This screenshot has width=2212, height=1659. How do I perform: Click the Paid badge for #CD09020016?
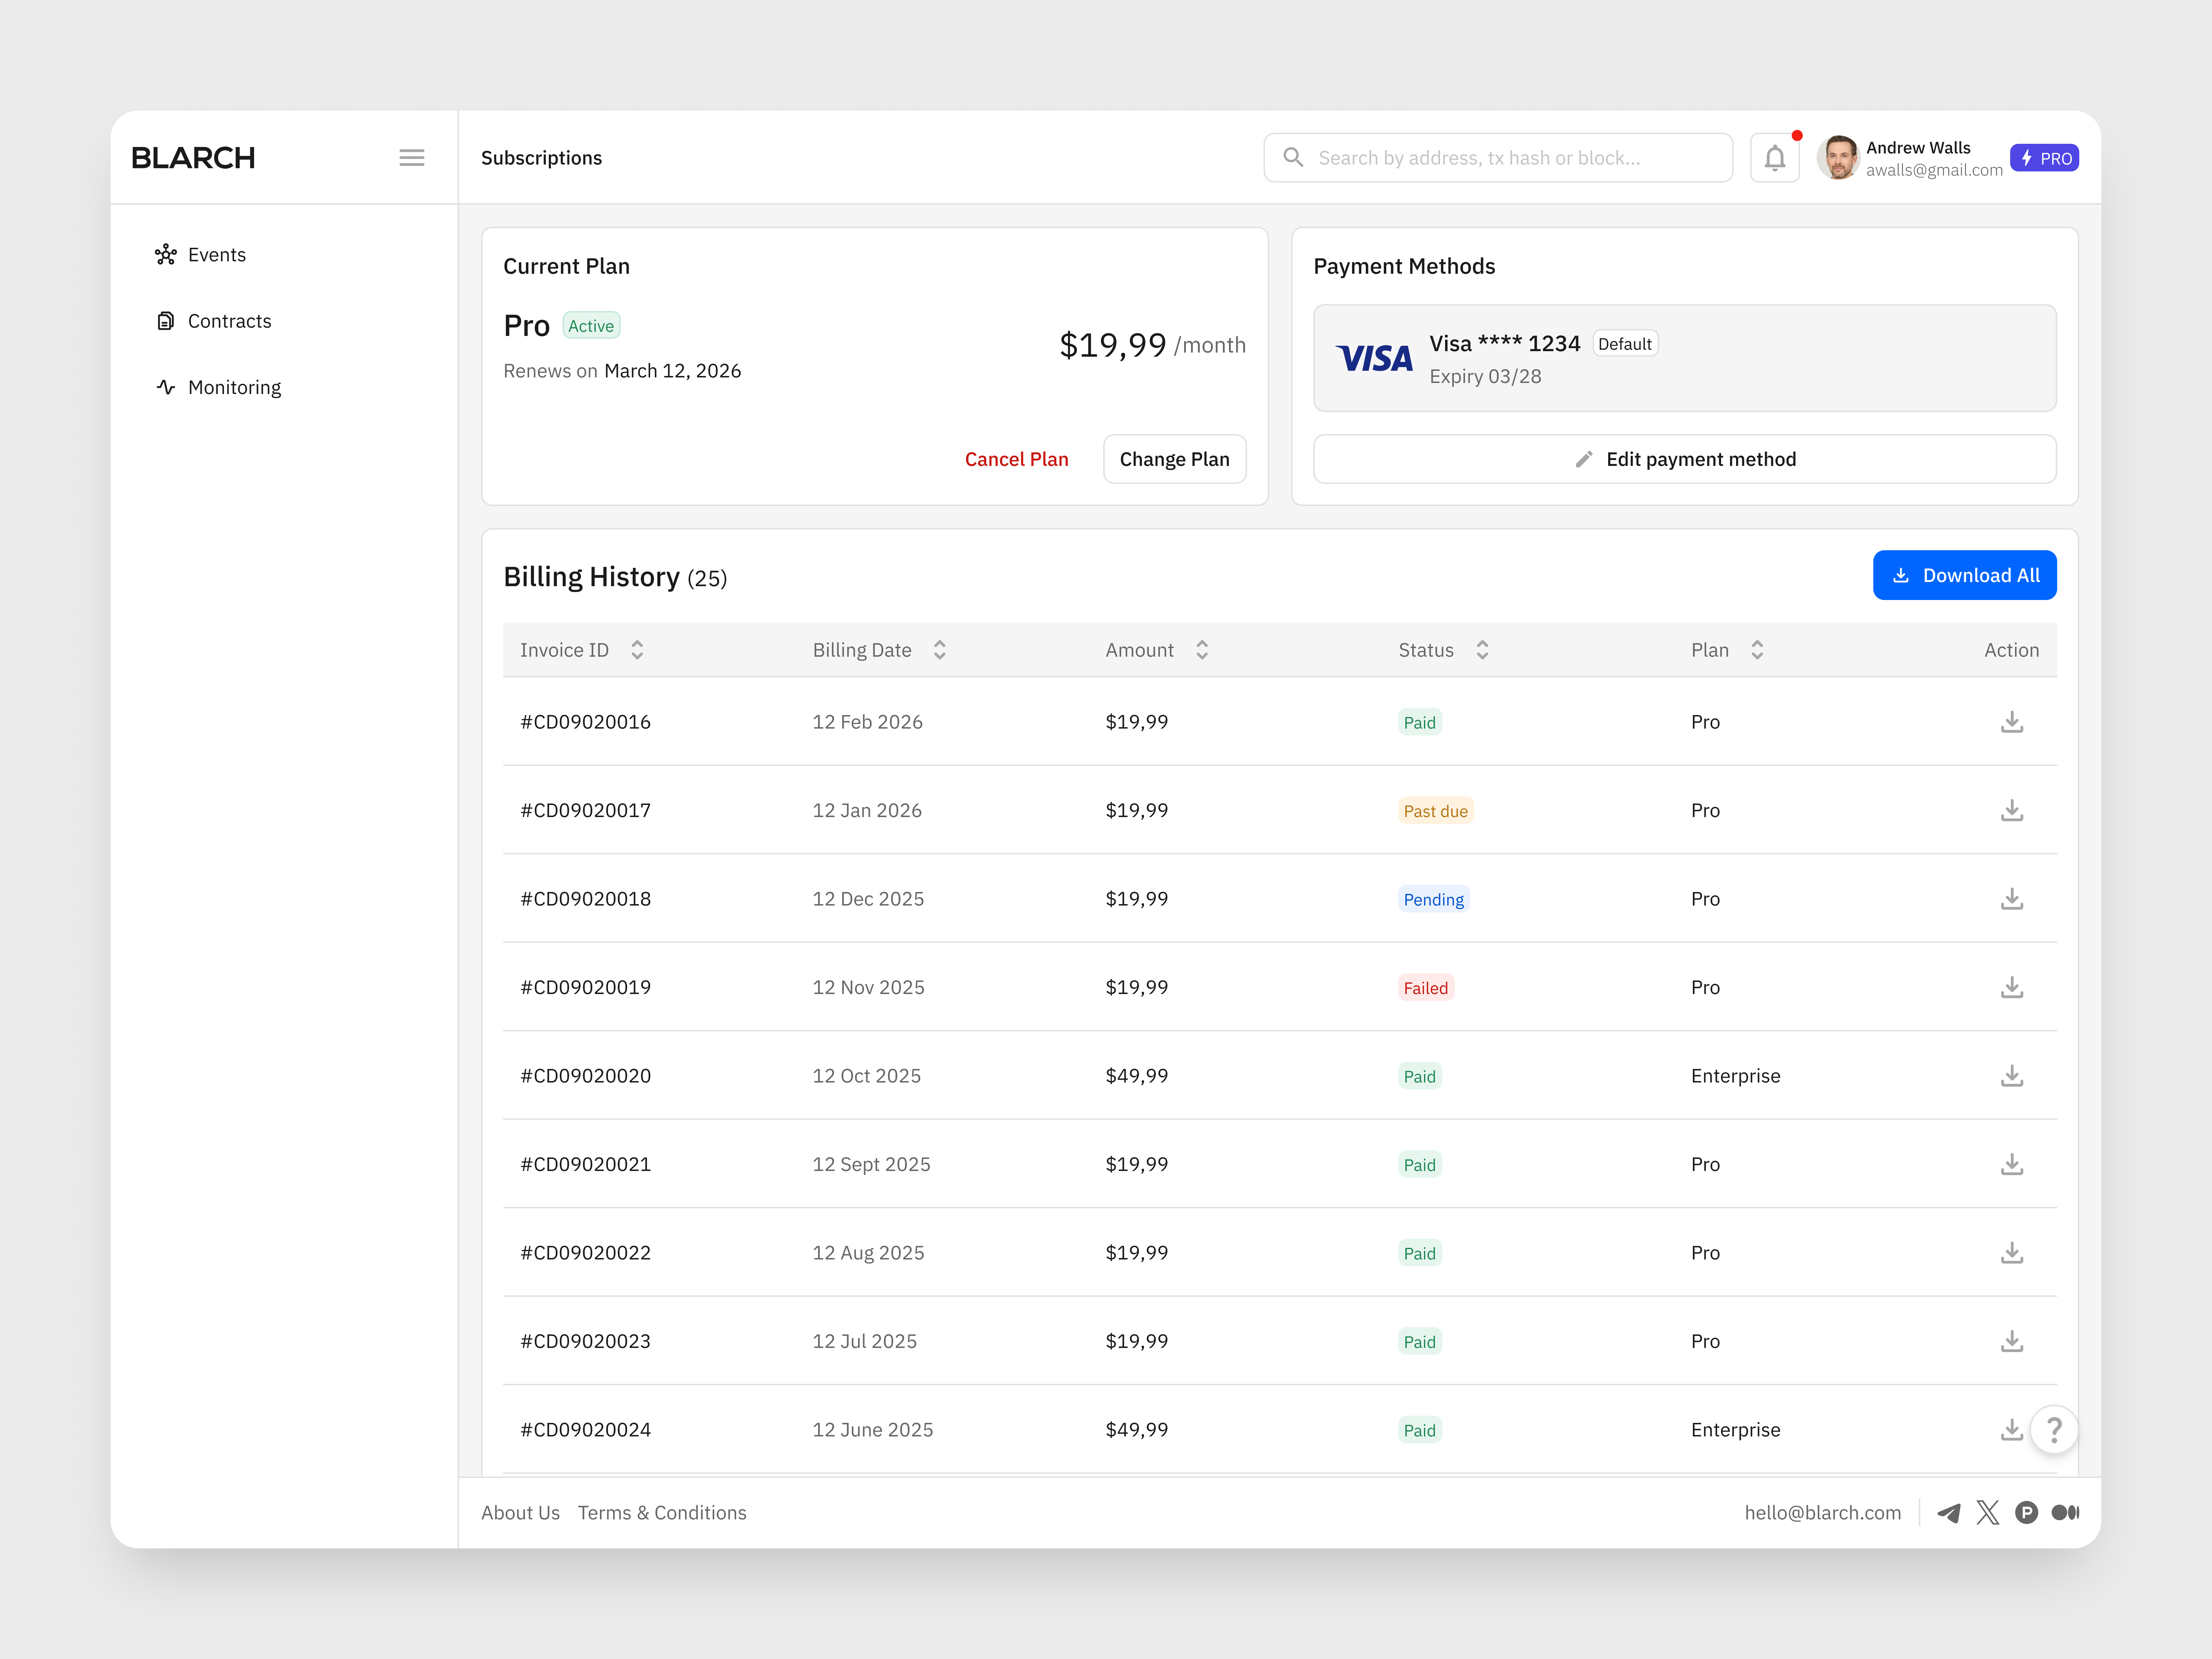[1420, 722]
